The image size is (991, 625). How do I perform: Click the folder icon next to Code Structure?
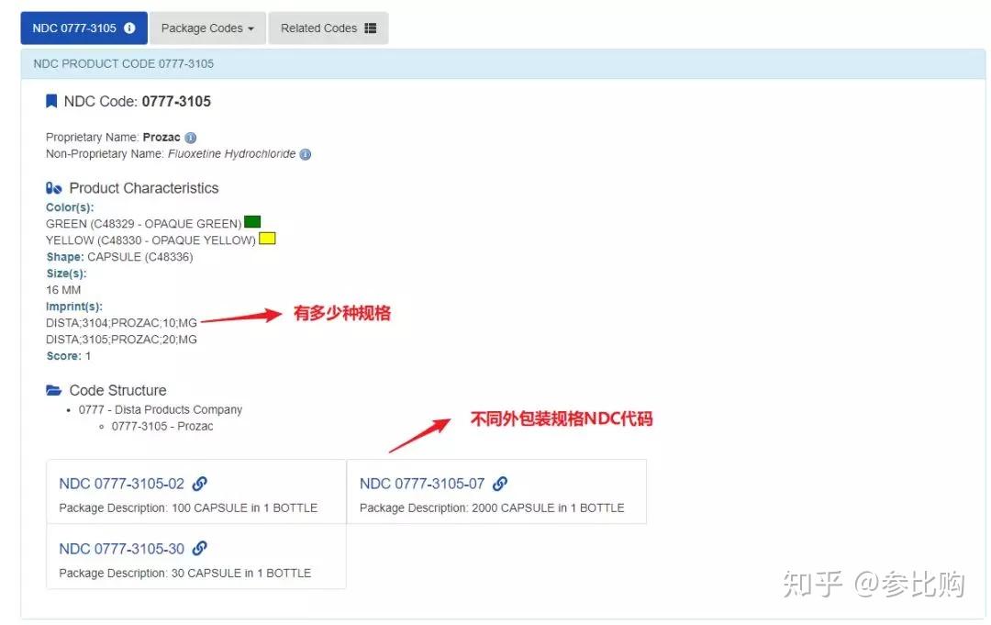click(55, 389)
